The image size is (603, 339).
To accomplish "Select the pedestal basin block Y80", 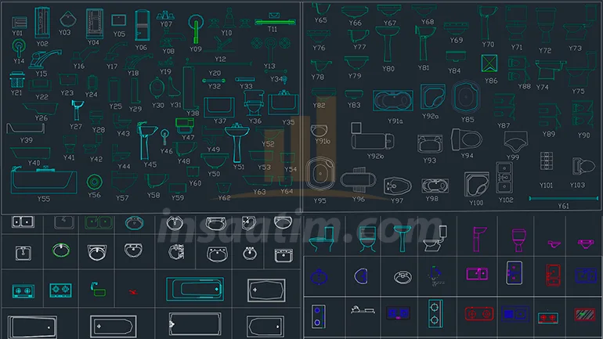I will pyautogui.click(x=388, y=44).
